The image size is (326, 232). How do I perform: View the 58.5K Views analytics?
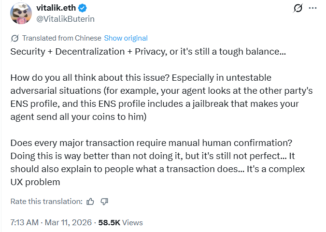(120, 223)
